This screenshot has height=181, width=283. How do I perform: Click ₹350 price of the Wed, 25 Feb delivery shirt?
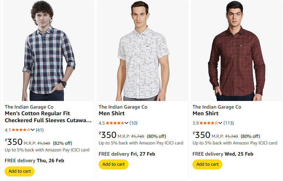tap(202, 135)
